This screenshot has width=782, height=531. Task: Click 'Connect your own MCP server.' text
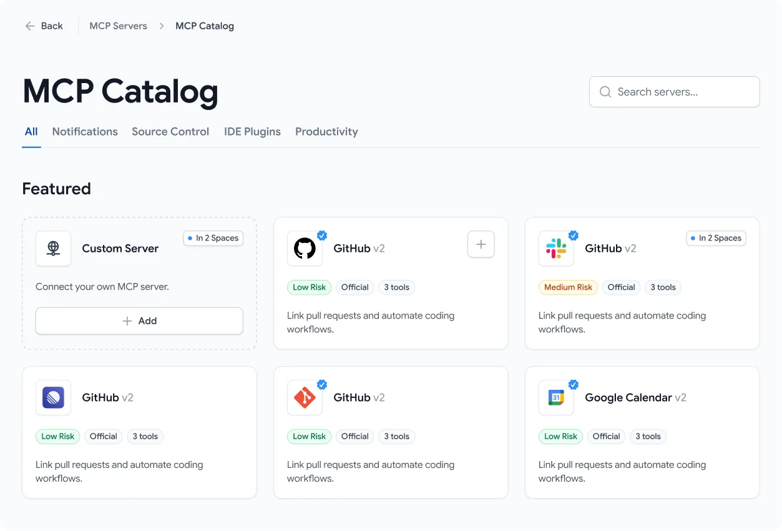tap(102, 287)
